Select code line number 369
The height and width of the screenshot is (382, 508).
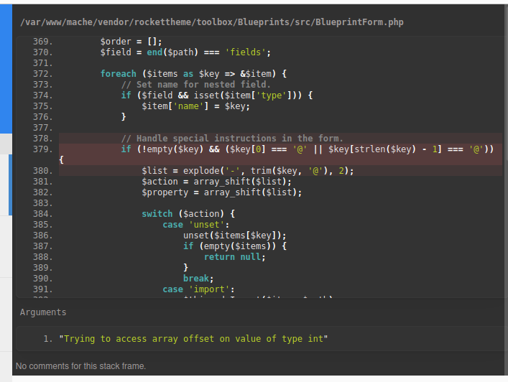pyautogui.click(x=43, y=42)
